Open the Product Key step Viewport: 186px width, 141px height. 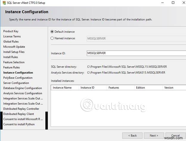11,31
